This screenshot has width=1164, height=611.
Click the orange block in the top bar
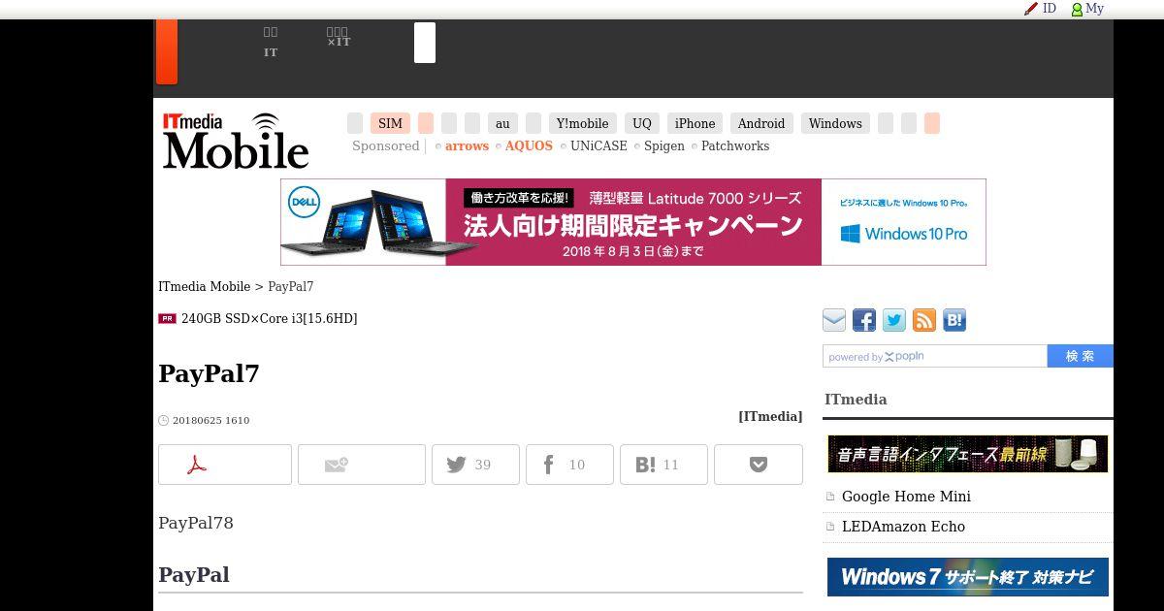pos(167,51)
